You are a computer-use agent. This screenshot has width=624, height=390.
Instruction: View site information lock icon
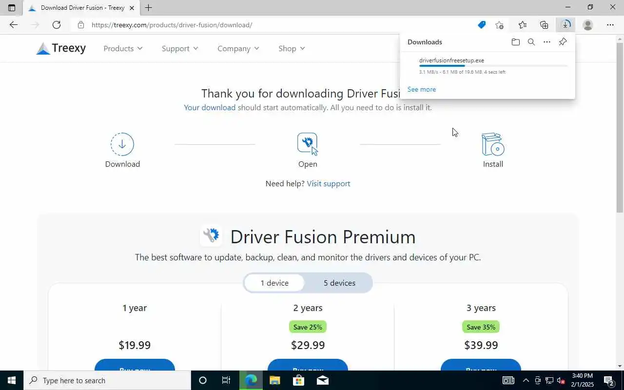click(x=81, y=25)
